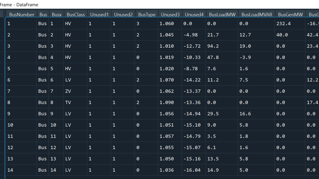Select the Unused3 column header

(170, 15)
